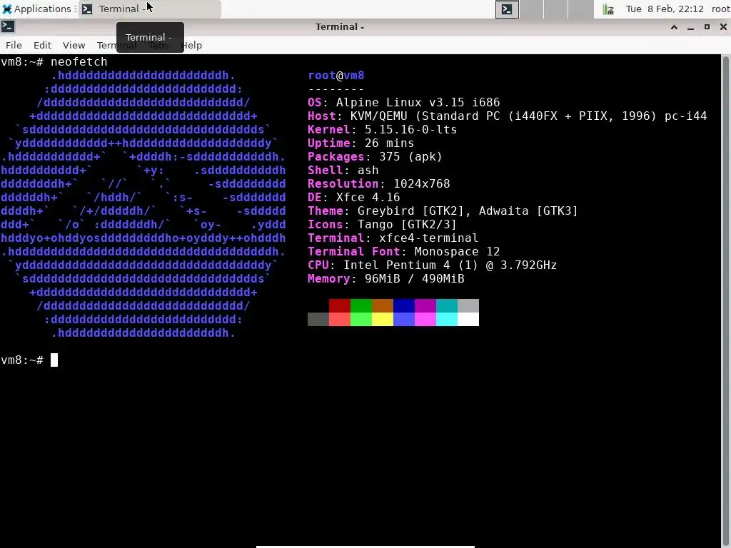Click the bright blue color block
This screenshot has height=548, width=731.
[404, 319]
